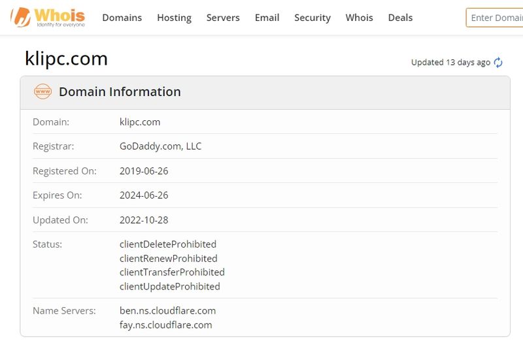Click the 'Status:' label
The height and width of the screenshot is (343, 523).
47,244
